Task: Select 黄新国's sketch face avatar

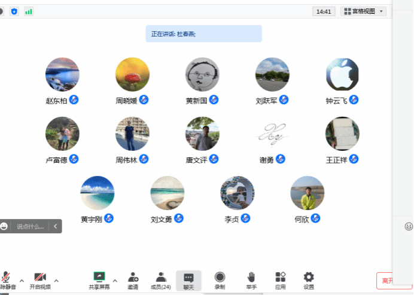Action: (202, 74)
